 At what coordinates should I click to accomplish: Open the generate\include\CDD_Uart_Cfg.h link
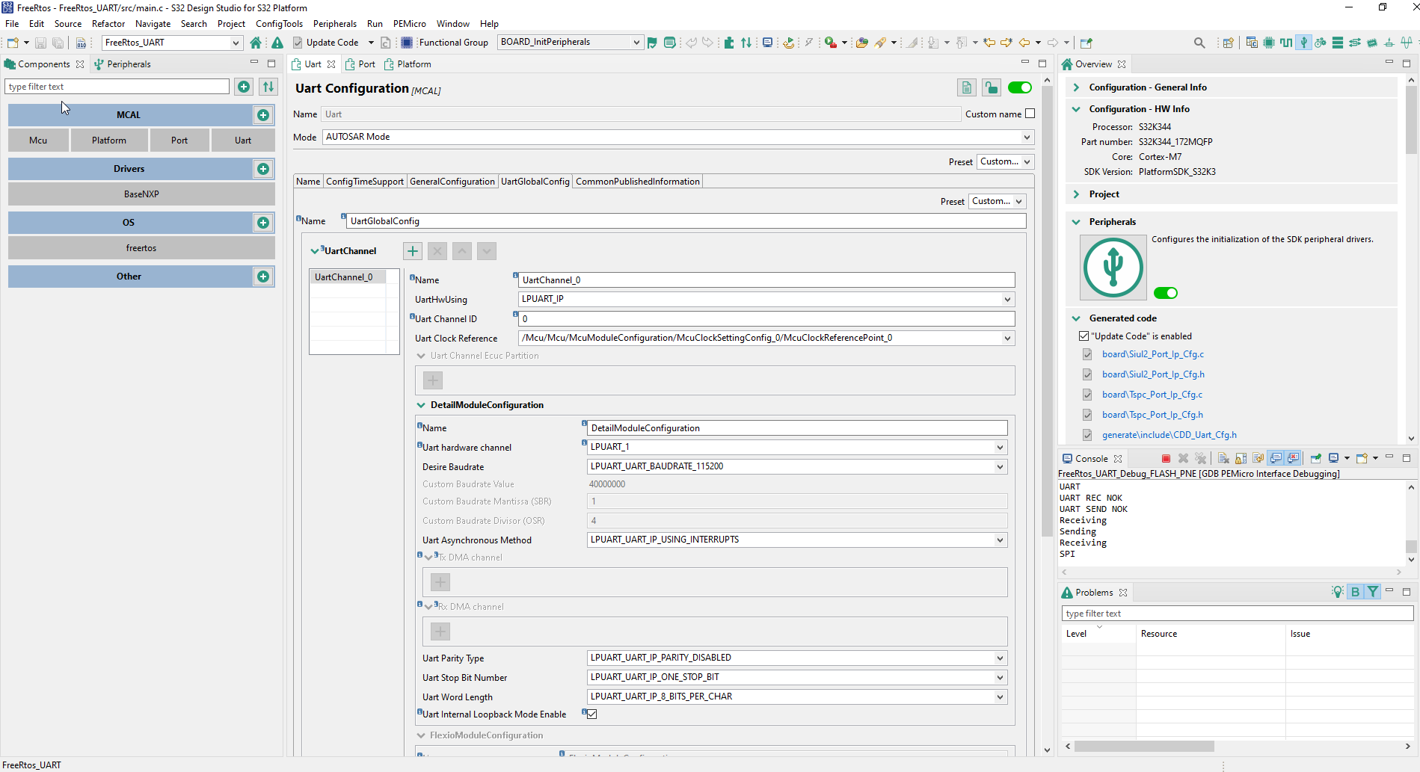tap(1169, 435)
